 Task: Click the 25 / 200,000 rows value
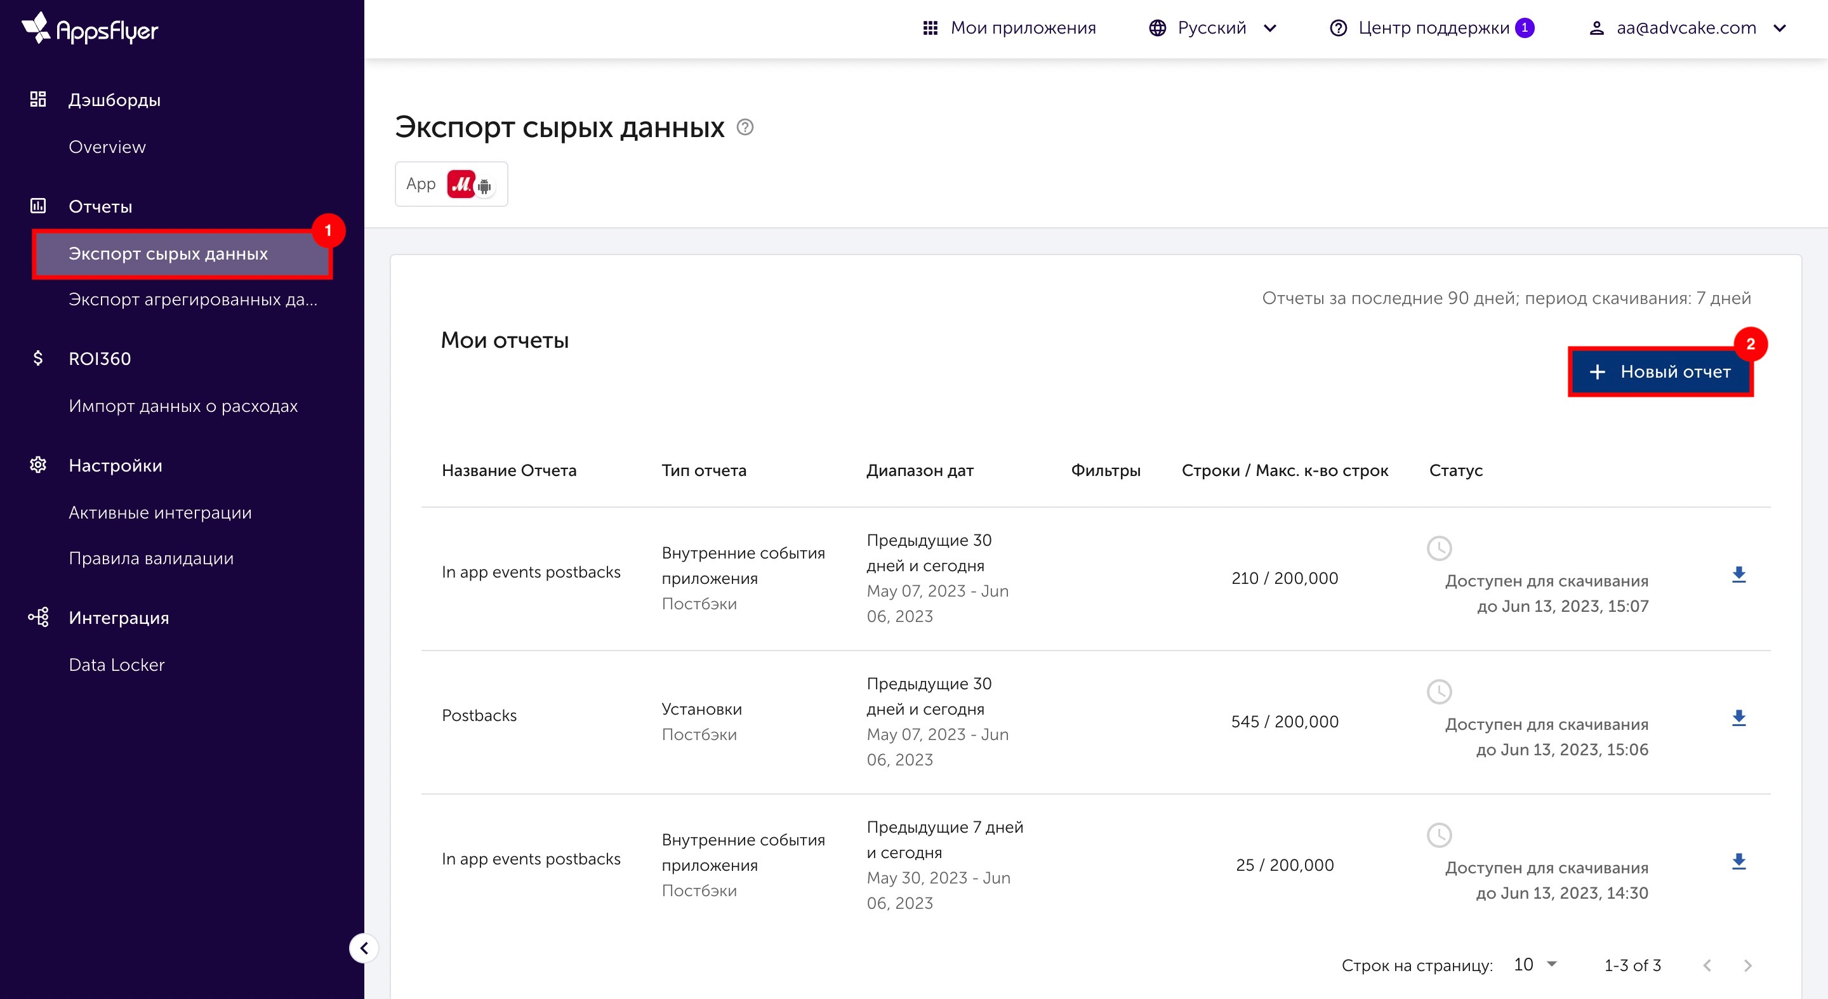(1285, 865)
